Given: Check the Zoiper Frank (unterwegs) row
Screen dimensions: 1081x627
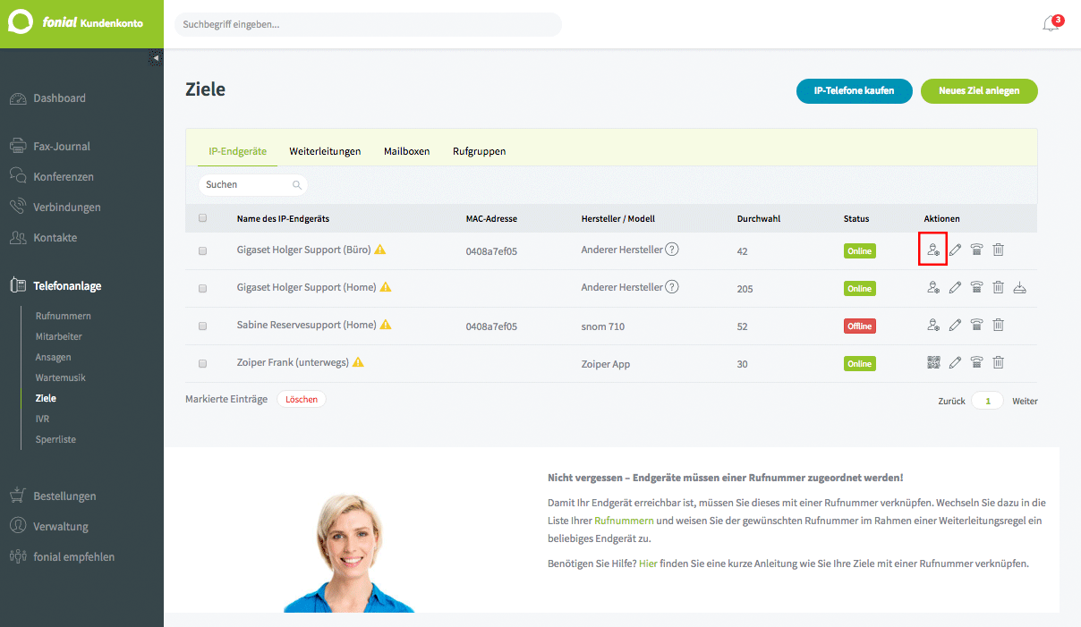Looking at the screenshot, I should pos(202,363).
